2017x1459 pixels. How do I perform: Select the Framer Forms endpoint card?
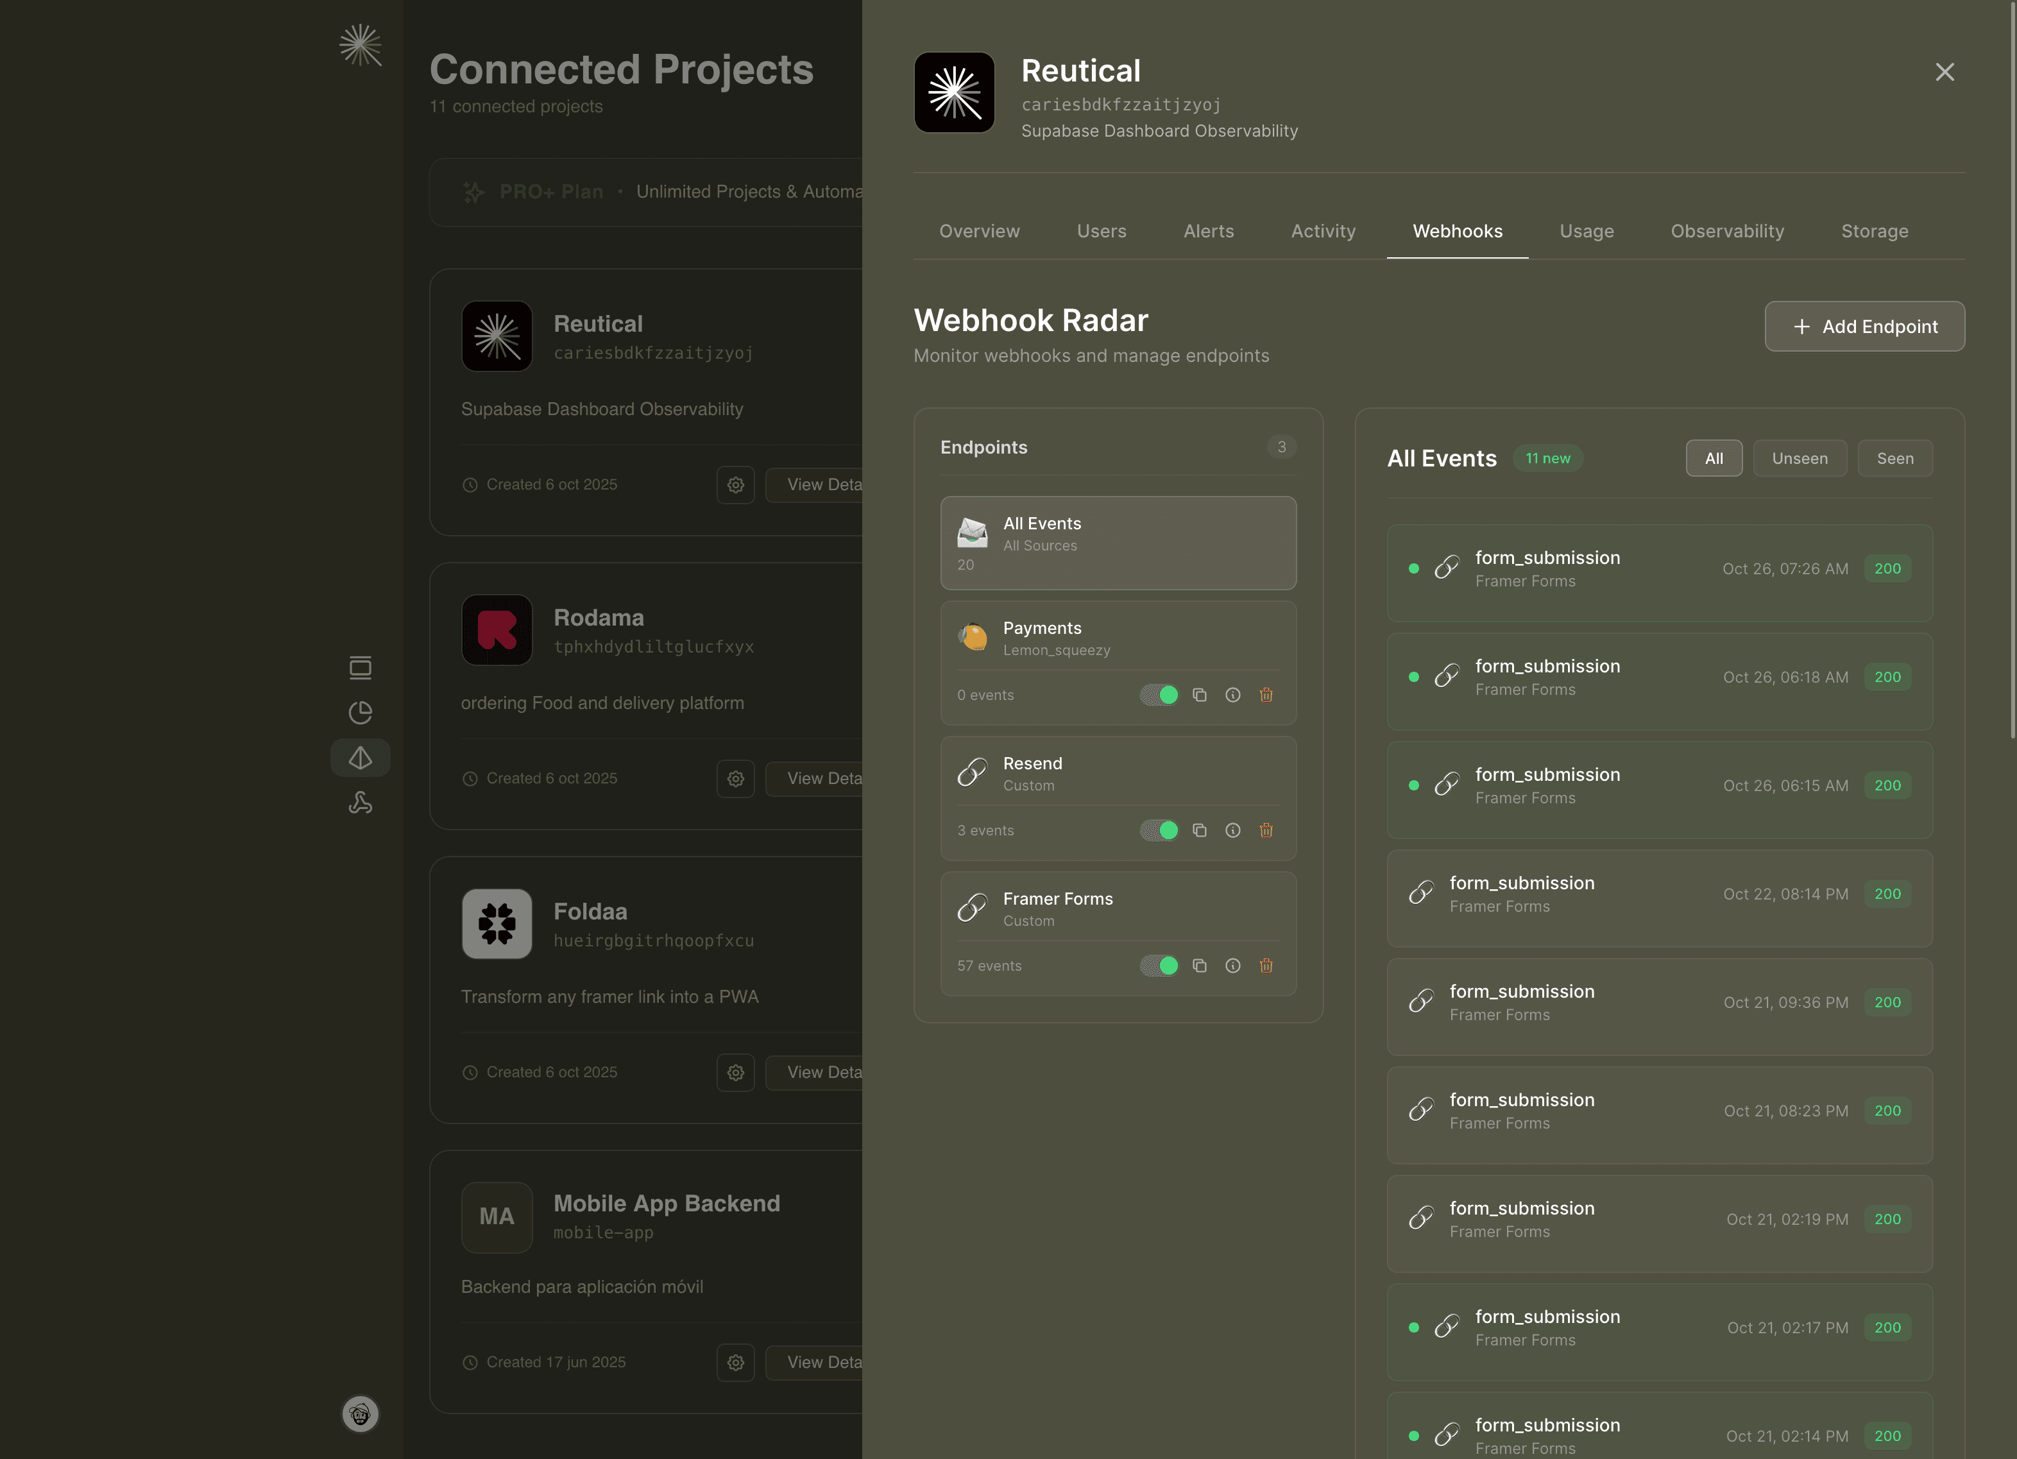tap(1118, 934)
